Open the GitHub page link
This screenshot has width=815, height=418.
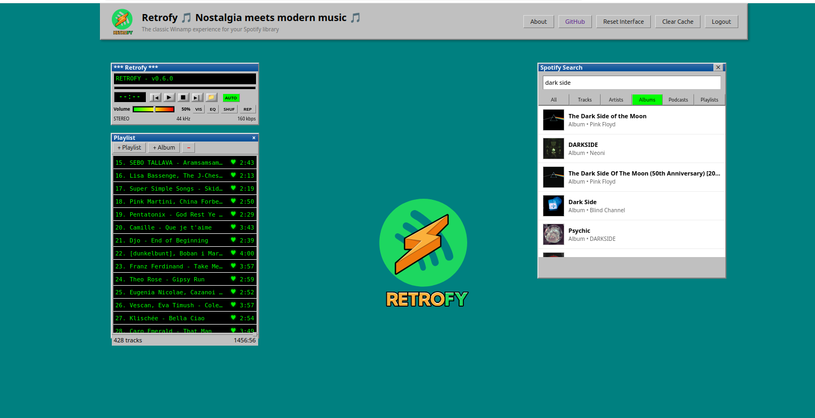click(x=575, y=22)
